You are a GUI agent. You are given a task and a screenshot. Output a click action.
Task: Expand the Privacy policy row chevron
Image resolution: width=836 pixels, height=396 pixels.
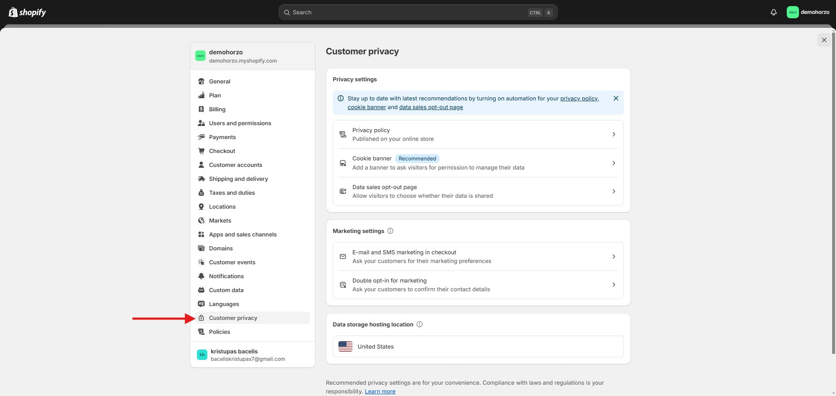coord(613,134)
